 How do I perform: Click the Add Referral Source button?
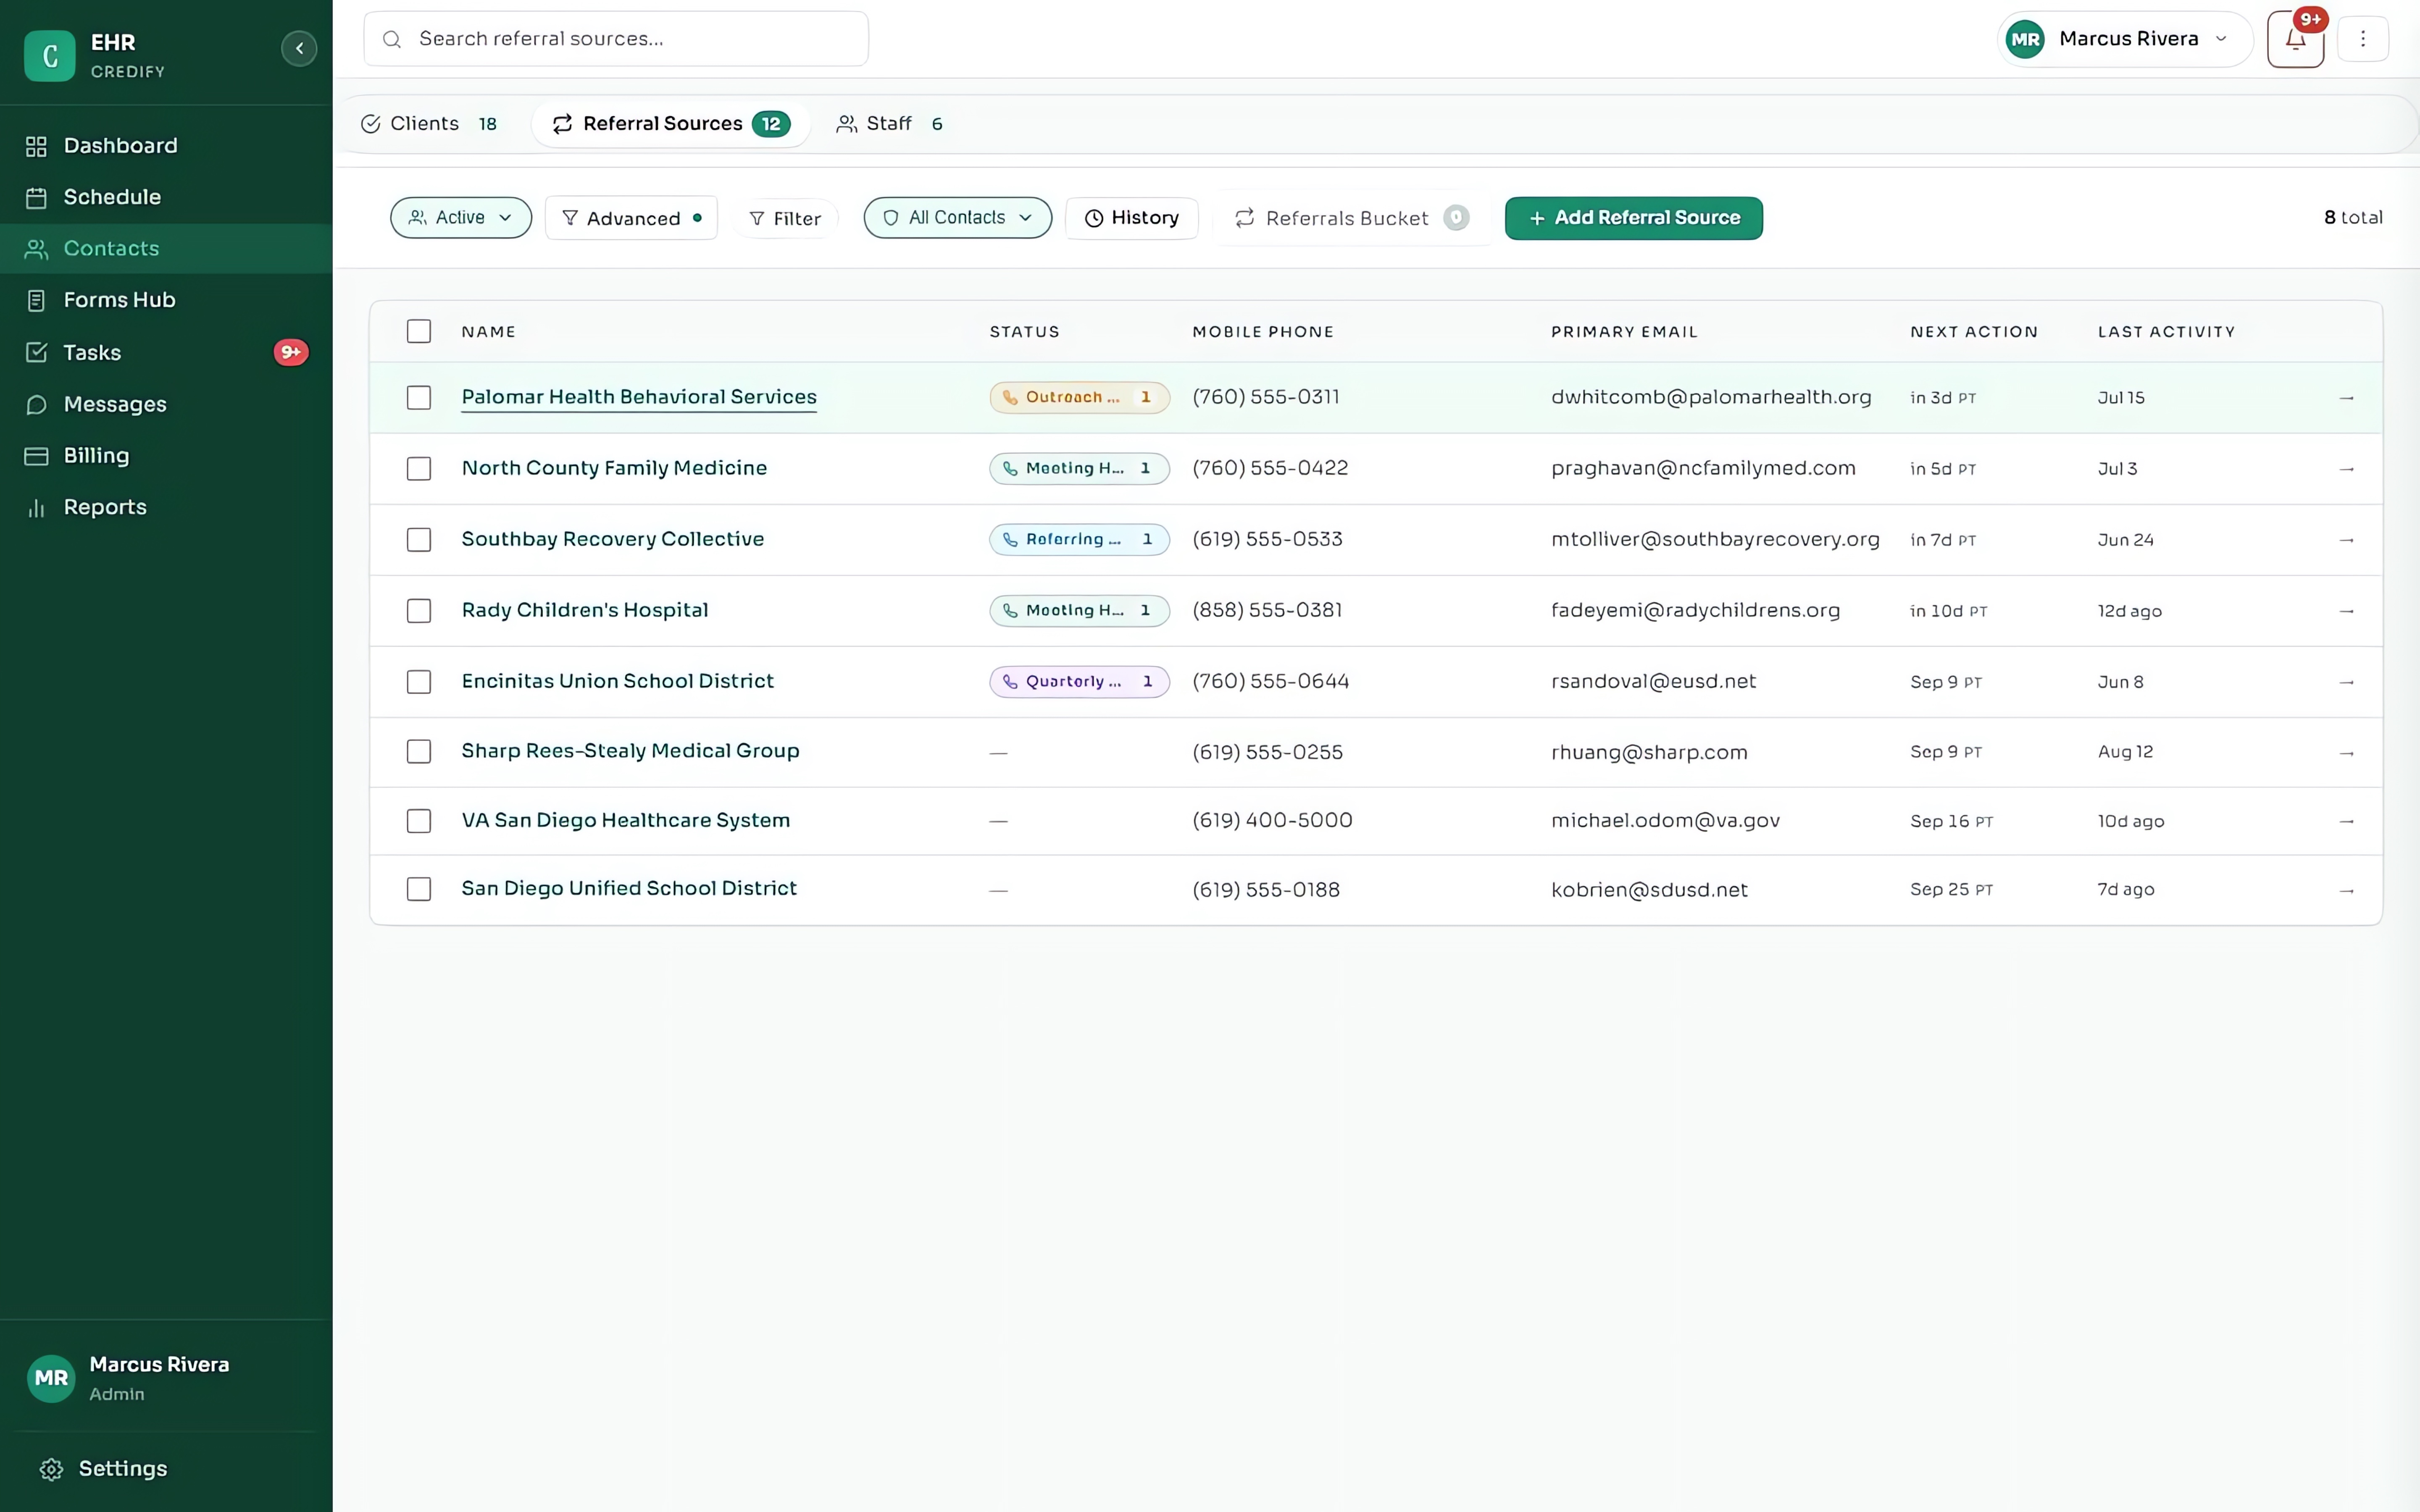pos(1633,218)
